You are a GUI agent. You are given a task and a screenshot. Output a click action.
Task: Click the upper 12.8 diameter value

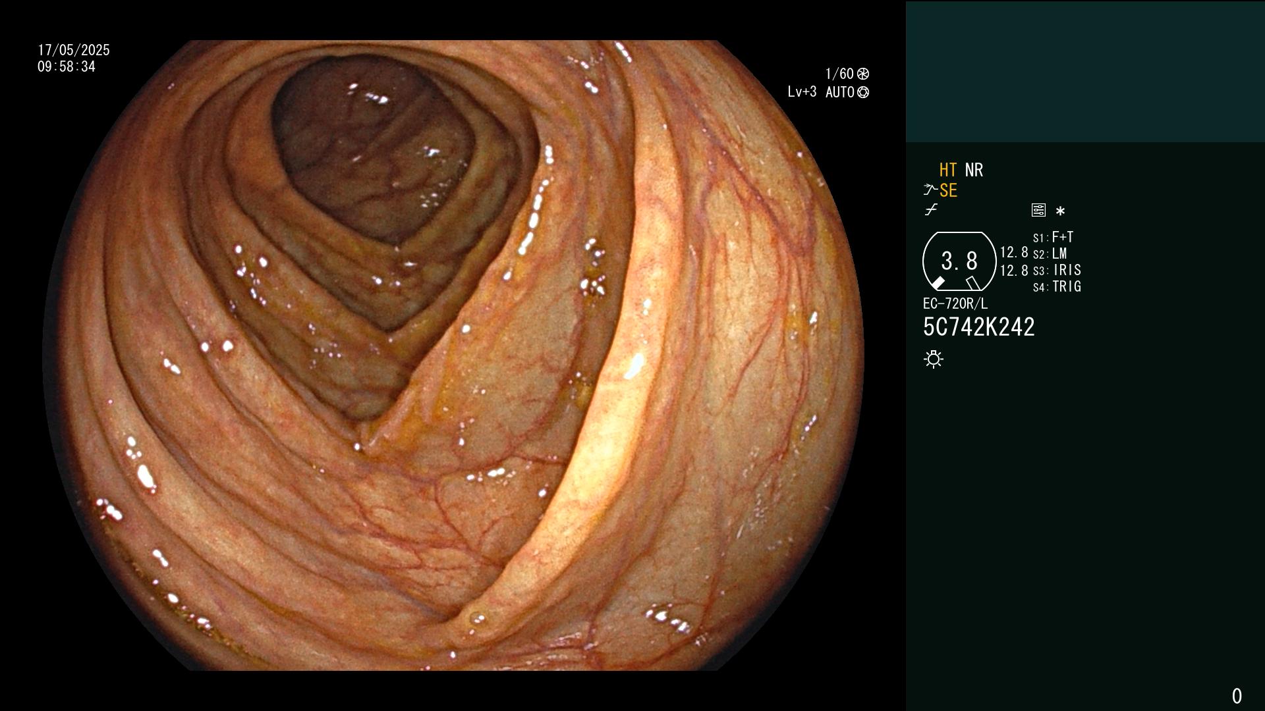click(x=1014, y=252)
